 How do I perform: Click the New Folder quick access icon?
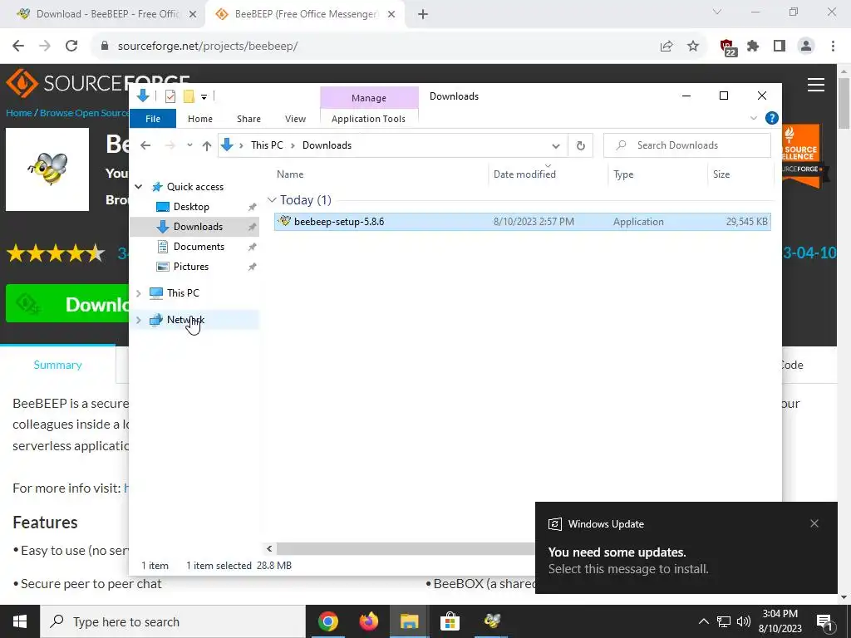[x=189, y=96]
